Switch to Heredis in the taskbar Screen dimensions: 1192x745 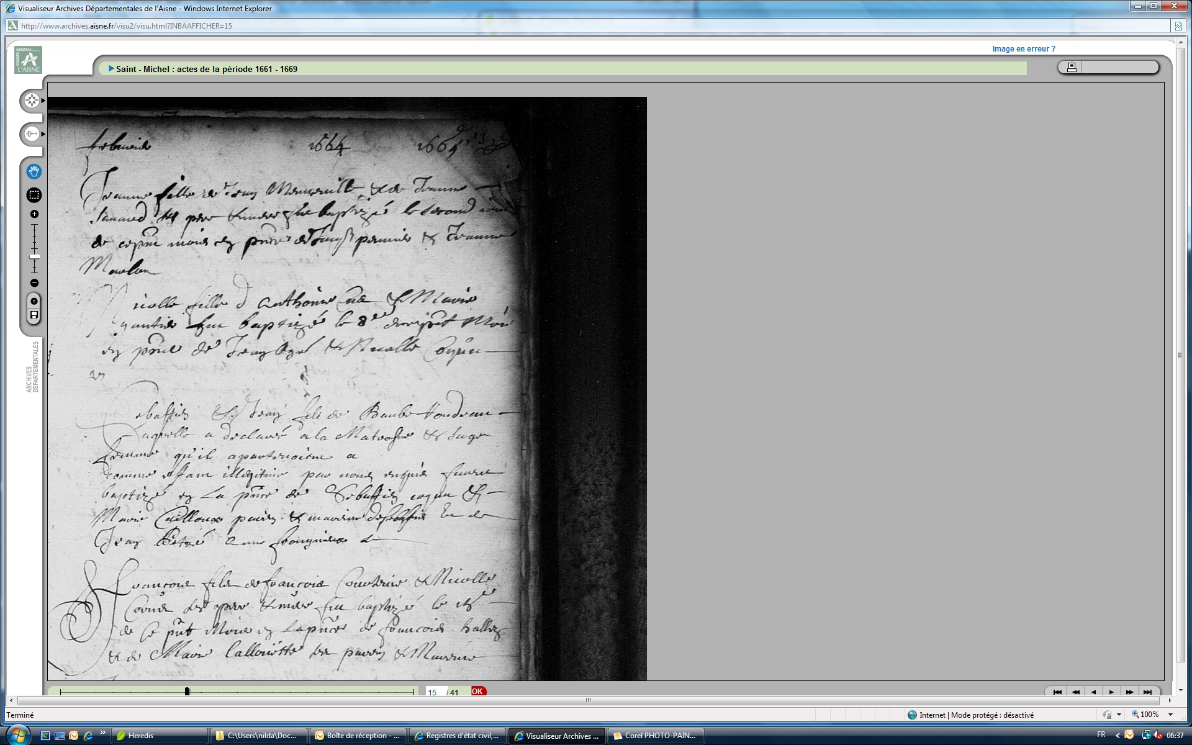coord(159,736)
